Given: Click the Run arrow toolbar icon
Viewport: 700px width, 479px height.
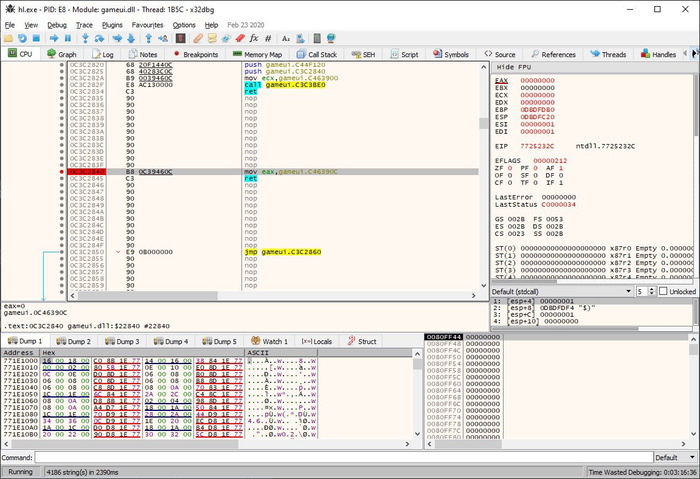Looking at the screenshot, I should (x=54, y=38).
